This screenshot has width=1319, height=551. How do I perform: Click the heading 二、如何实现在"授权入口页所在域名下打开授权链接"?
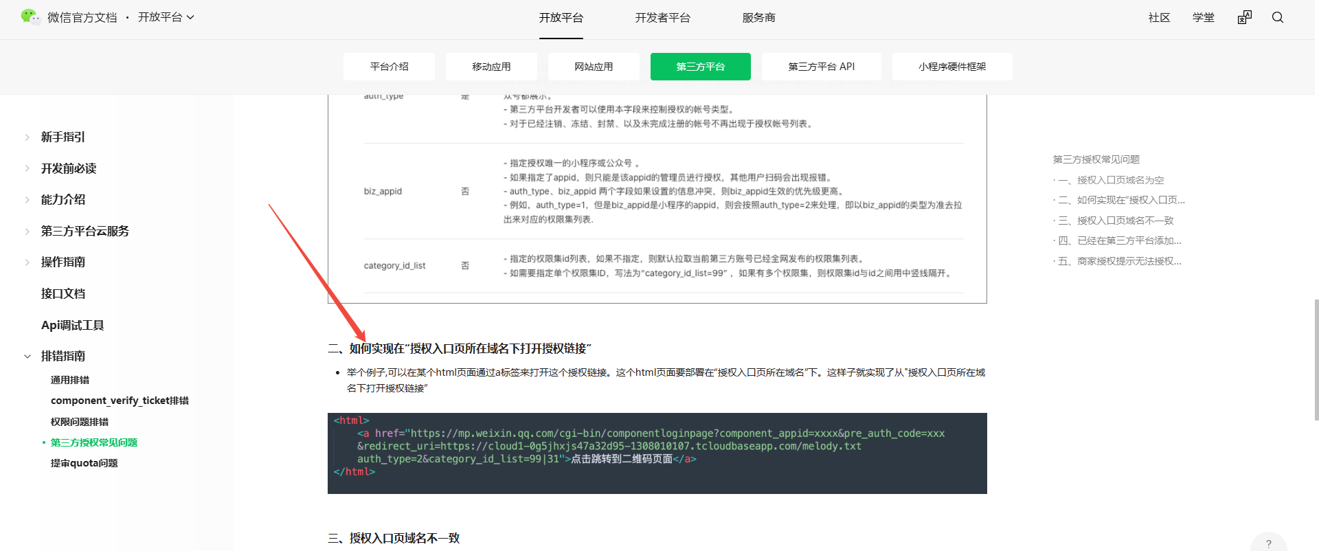pos(460,348)
